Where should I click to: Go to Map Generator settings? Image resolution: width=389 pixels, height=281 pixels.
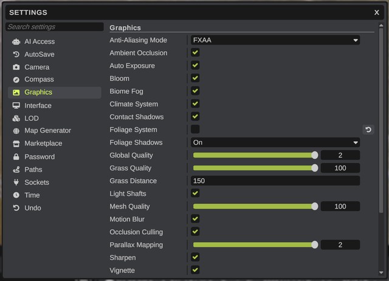pos(54,131)
